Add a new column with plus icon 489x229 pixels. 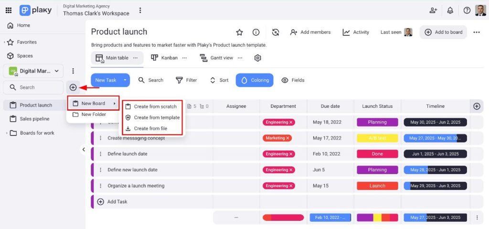(x=477, y=106)
